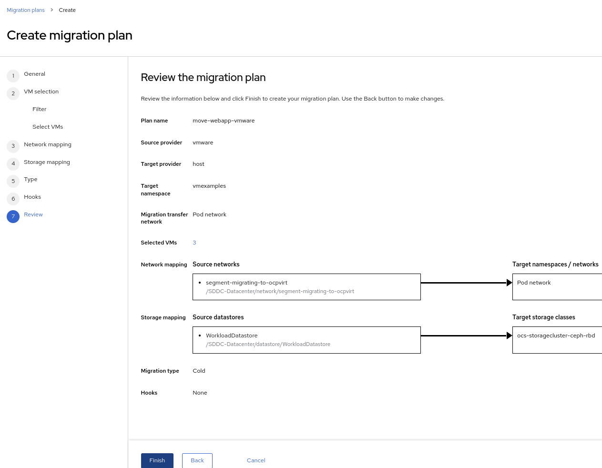
Task: Click the Target namespaces / networks heading
Action: 555,264
